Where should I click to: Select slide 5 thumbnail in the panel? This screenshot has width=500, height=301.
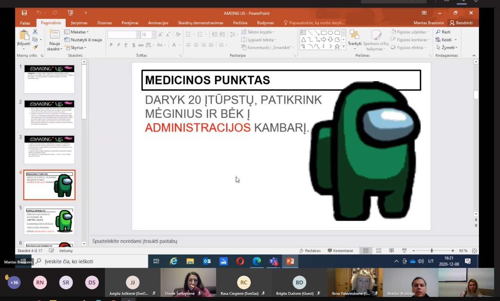(x=49, y=220)
